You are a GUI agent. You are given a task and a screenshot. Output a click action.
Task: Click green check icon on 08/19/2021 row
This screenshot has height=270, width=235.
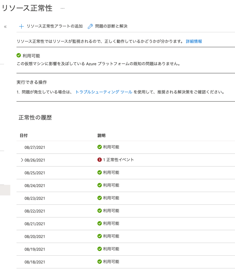[99, 249]
